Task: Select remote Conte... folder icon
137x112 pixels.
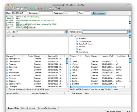Action: click(71, 81)
